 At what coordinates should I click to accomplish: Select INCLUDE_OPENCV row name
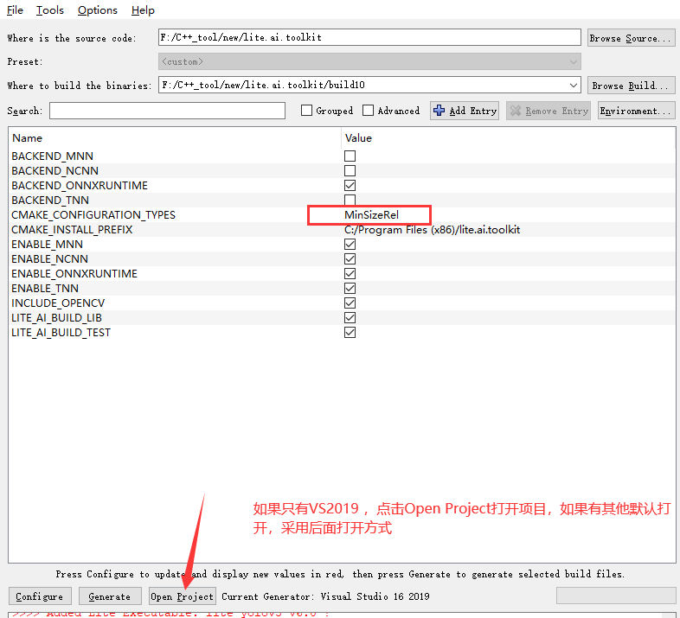58,303
